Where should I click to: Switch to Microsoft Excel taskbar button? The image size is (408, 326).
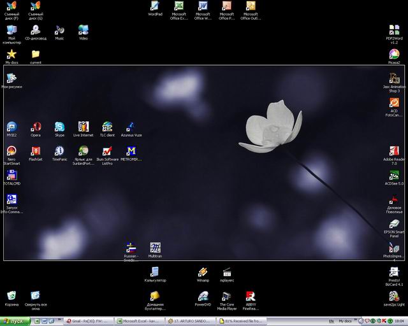140,322
